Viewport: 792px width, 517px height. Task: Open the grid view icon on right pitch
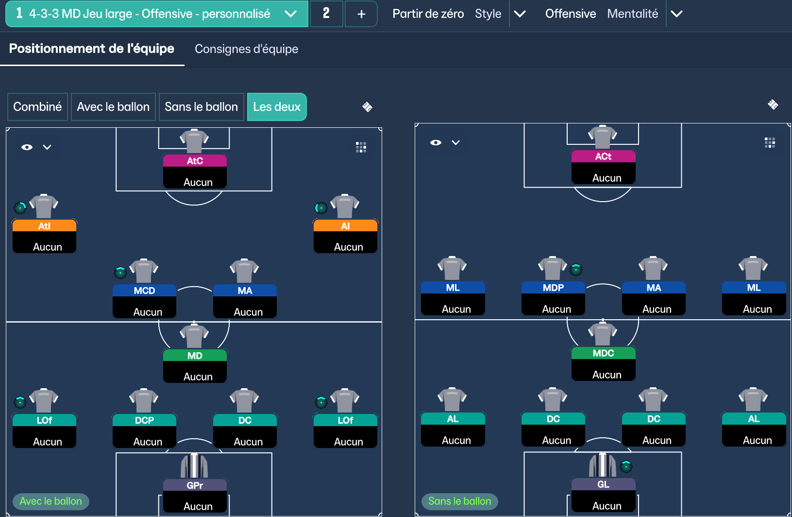click(x=770, y=142)
